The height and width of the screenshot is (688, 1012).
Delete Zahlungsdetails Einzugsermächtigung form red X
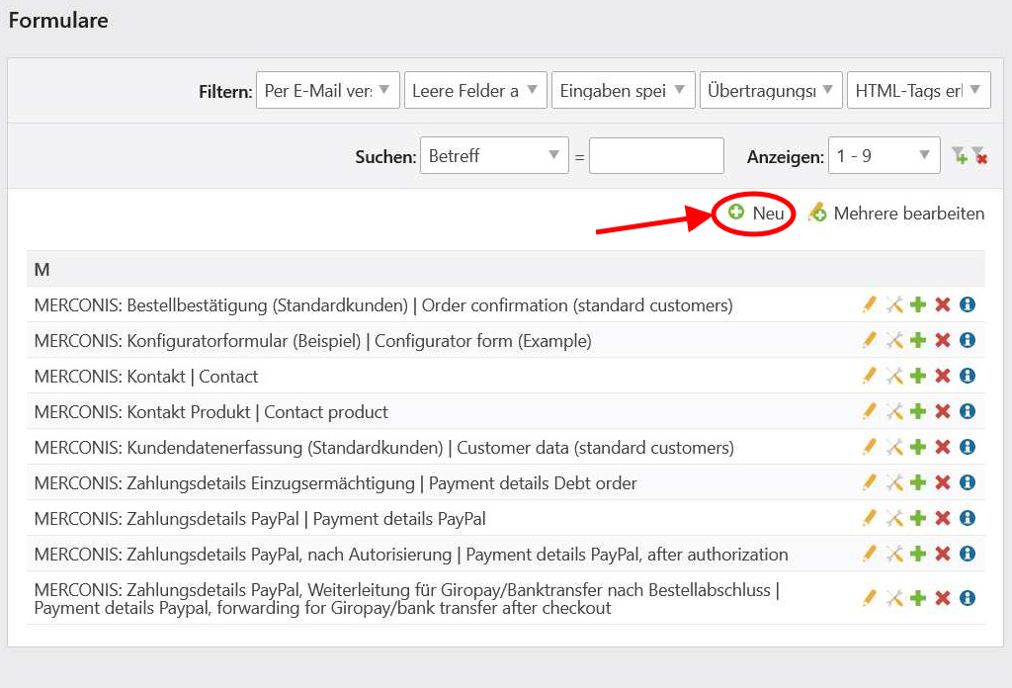(x=942, y=482)
